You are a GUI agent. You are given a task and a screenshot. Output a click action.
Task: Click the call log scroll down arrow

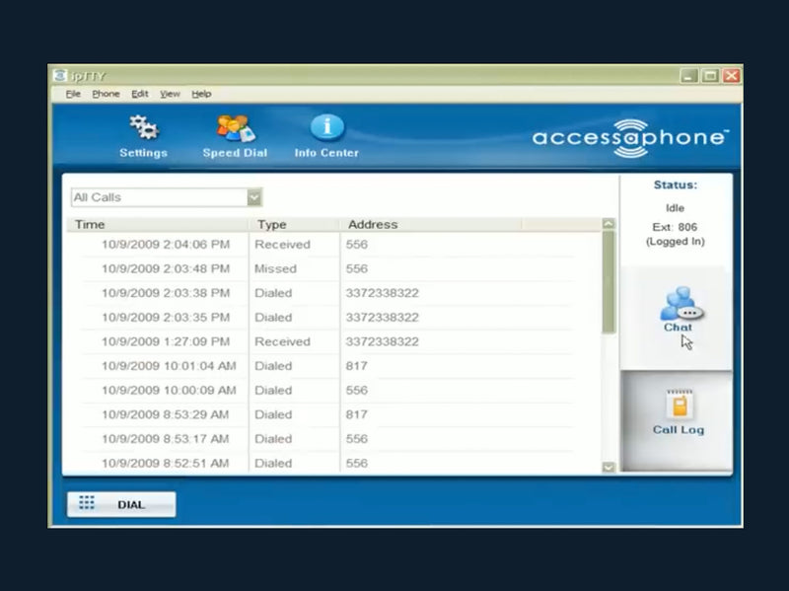point(609,467)
